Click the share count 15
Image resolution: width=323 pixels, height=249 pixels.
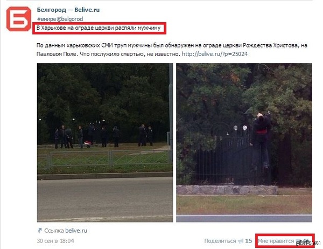click(249, 241)
